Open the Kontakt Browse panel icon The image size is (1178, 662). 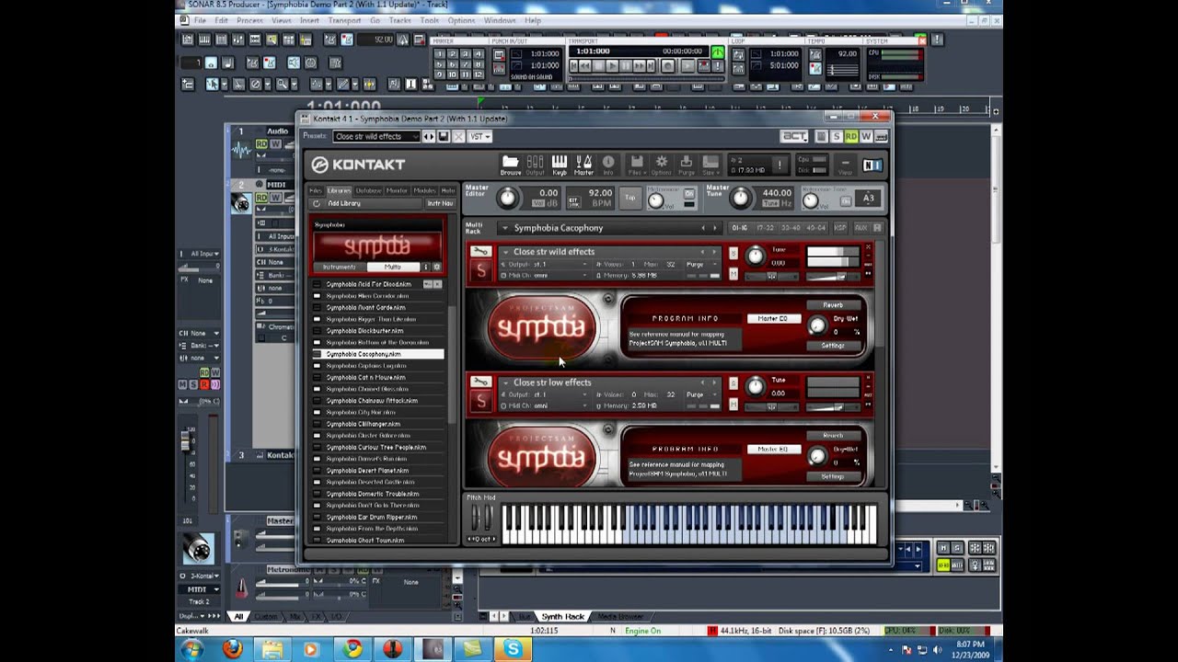510,165
